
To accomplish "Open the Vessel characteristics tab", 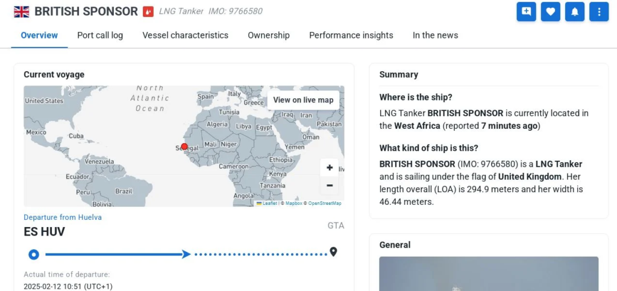I will 186,36.
